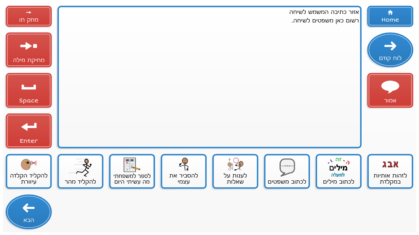Select the running figure להקליד מהר tile
Image resolution: width=419 pixels, height=235 pixels.
tap(80, 171)
